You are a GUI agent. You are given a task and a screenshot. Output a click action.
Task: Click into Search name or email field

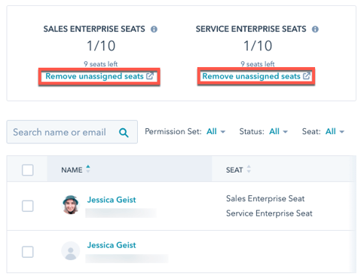click(72, 132)
